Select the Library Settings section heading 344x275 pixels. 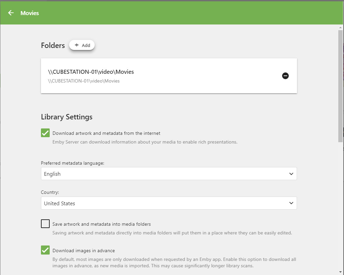[x=66, y=117]
